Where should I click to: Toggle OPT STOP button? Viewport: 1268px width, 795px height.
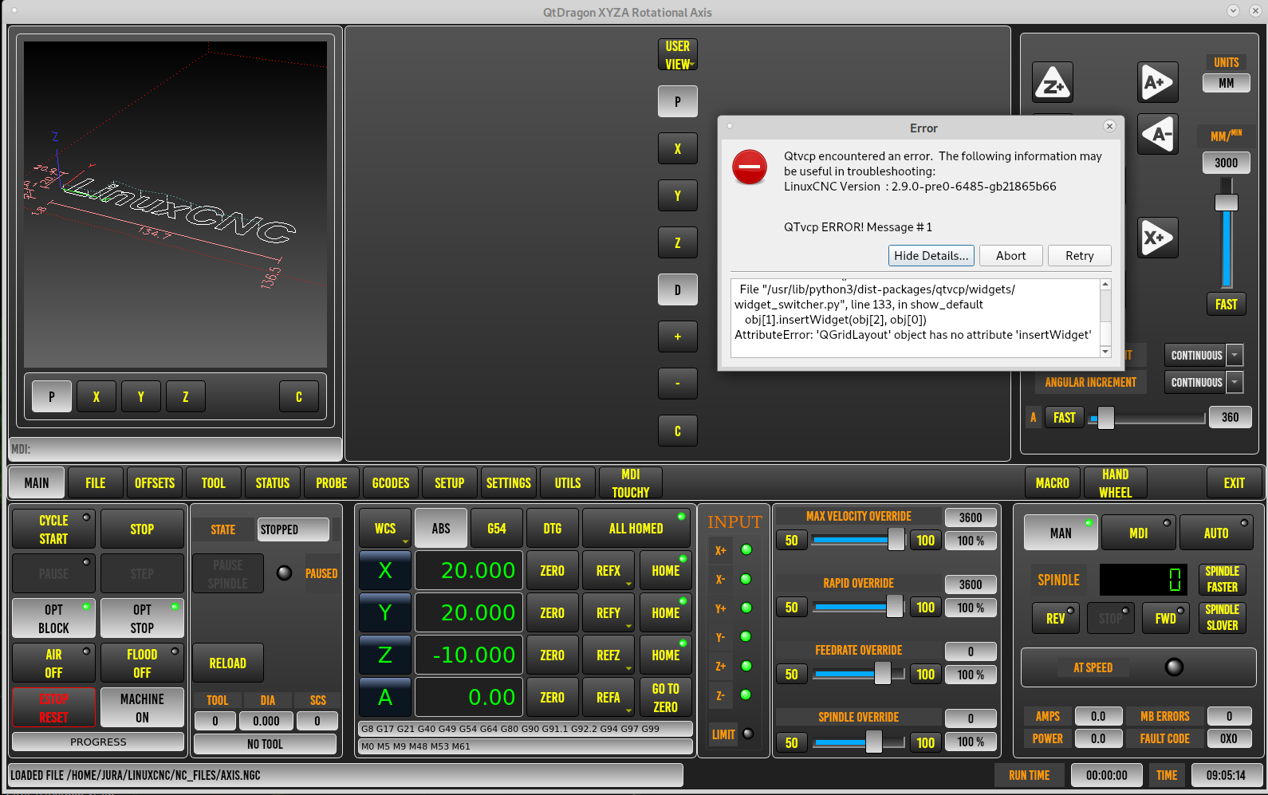click(142, 618)
